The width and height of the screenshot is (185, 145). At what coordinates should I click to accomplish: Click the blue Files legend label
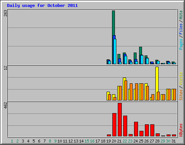tap(181, 29)
